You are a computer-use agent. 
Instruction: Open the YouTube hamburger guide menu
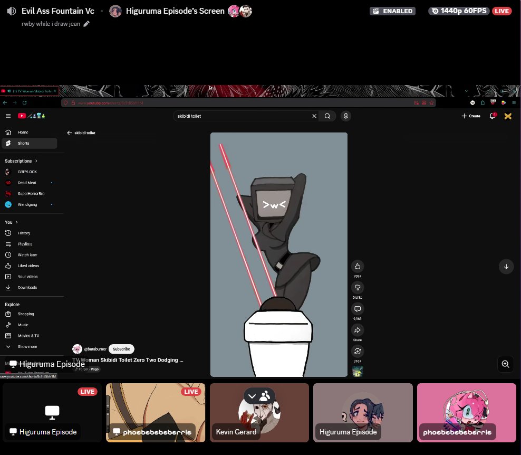8,116
